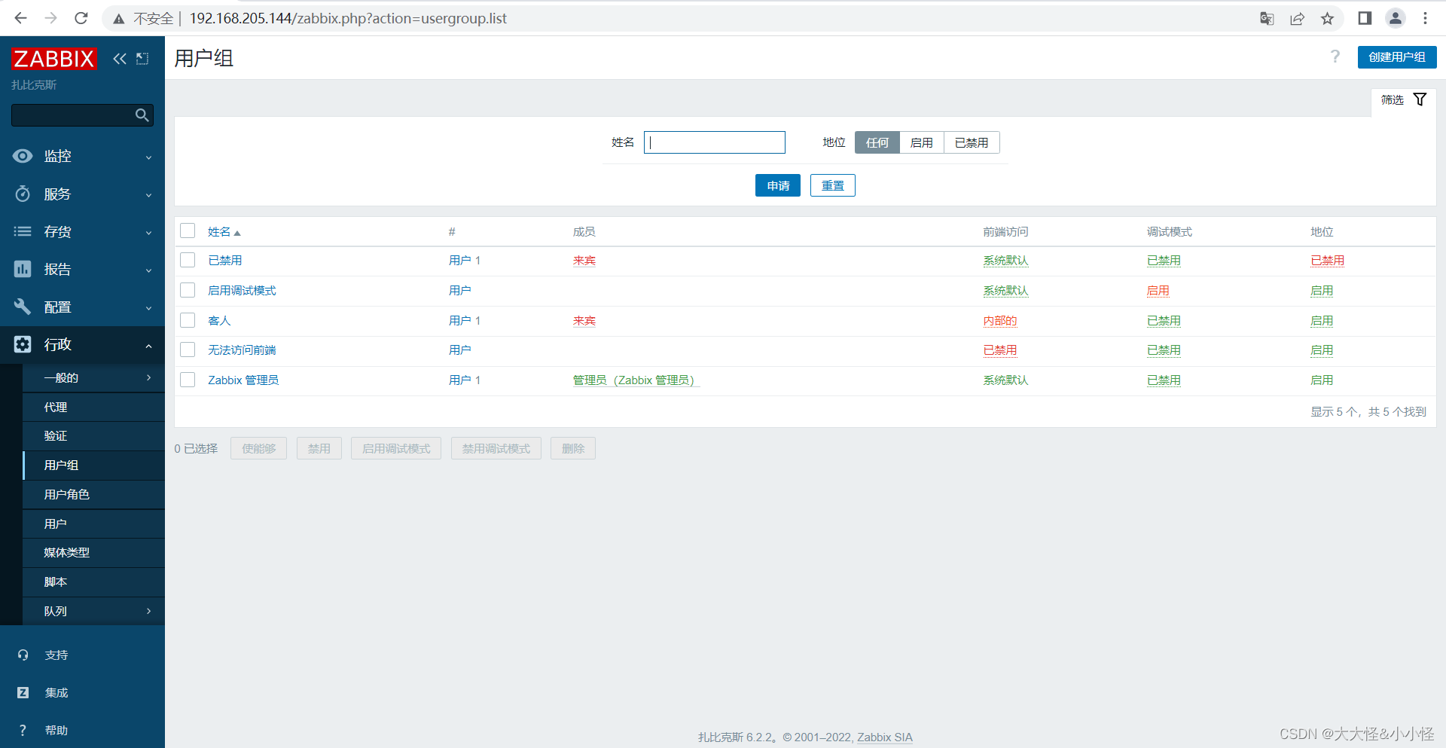Expand the 报告 menu chevron
Image resolution: width=1446 pixels, height=748 pixels.
(148, 270)
